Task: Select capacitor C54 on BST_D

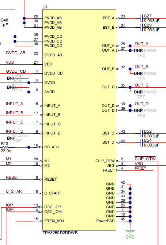Action: (142, 142)
